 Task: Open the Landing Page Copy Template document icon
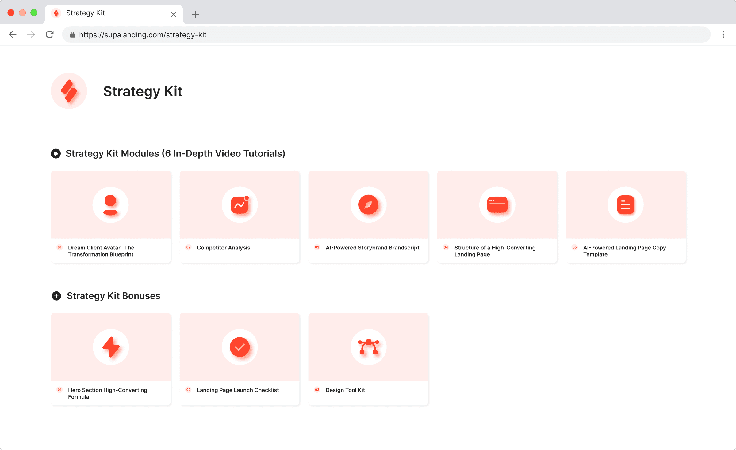coord(626,205)
